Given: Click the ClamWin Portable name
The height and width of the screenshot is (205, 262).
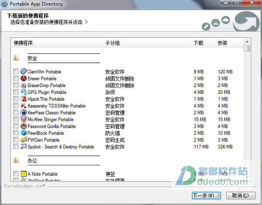Looking at the screenshot, I should 44,72.
